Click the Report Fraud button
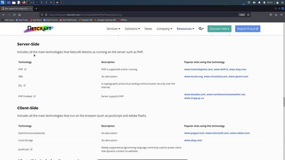The width and height of the screenshot is (285, 160). 248,28
